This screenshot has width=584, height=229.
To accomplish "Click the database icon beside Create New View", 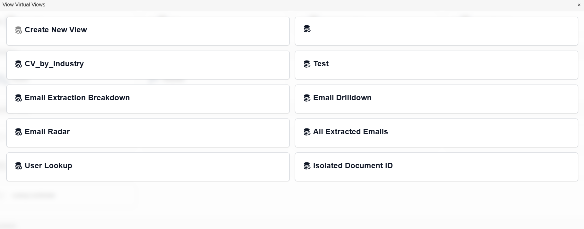I will [18, 30].
